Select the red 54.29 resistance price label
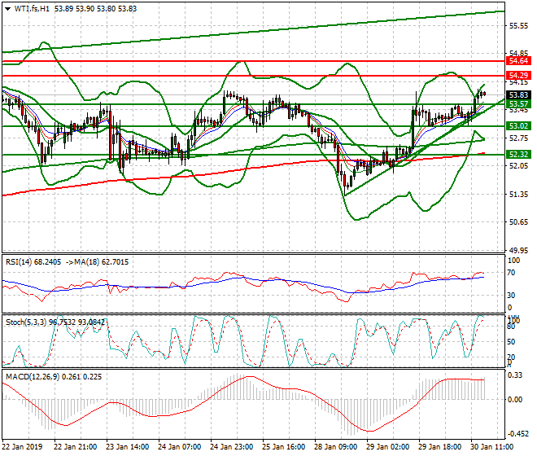 coord(518,76)
